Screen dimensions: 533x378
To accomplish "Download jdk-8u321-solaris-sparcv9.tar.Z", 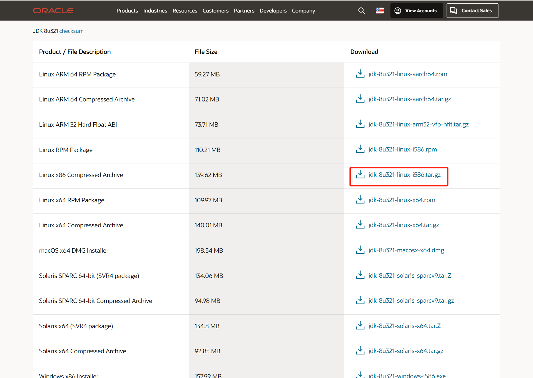I will pos(410,275).
